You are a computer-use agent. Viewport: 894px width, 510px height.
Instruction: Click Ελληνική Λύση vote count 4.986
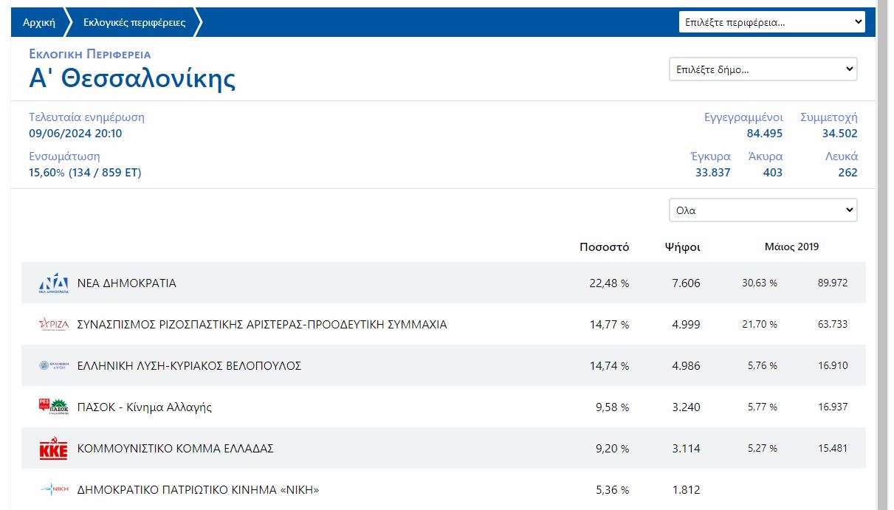[686, 365]
